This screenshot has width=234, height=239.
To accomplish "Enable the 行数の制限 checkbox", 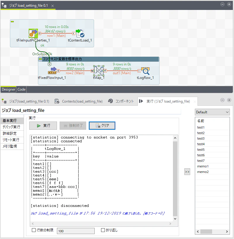I will coord(34,230).
